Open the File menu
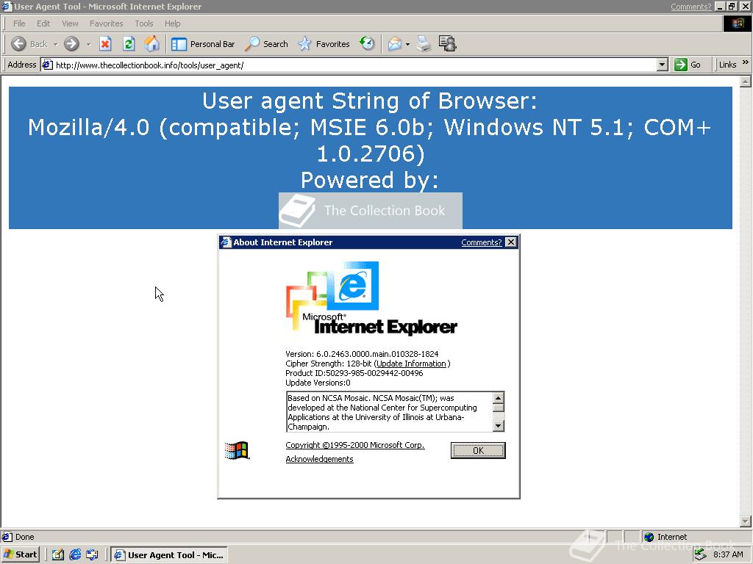Viewport: 753px width, 564px height. pos(19,23)
